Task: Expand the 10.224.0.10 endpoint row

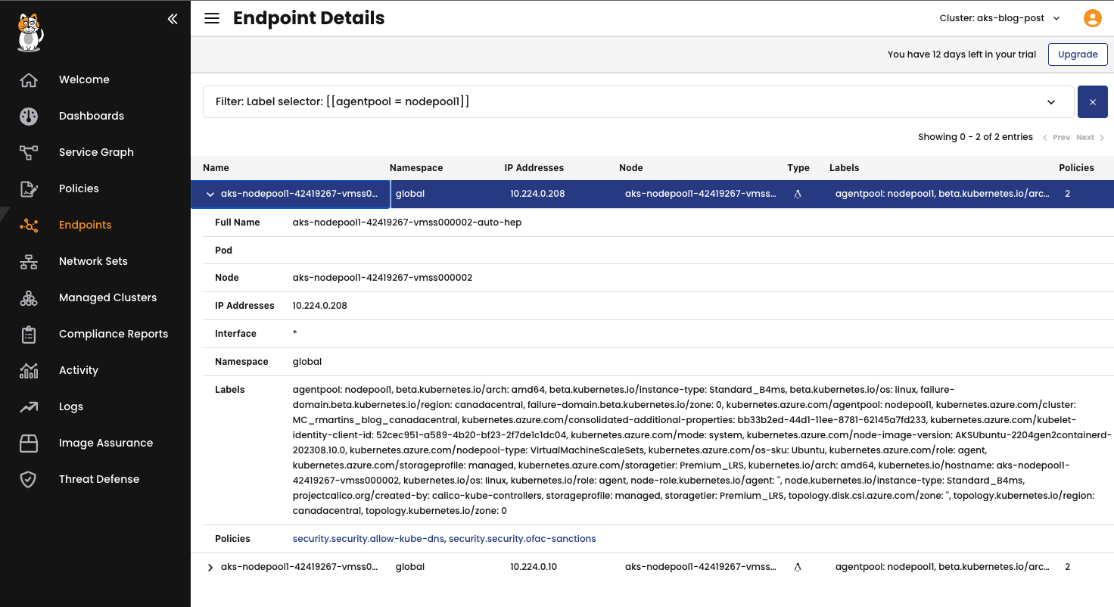Action: point(210,567)
